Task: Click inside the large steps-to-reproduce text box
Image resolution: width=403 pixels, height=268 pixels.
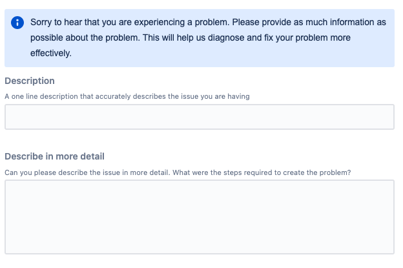Action: (200, 217)
